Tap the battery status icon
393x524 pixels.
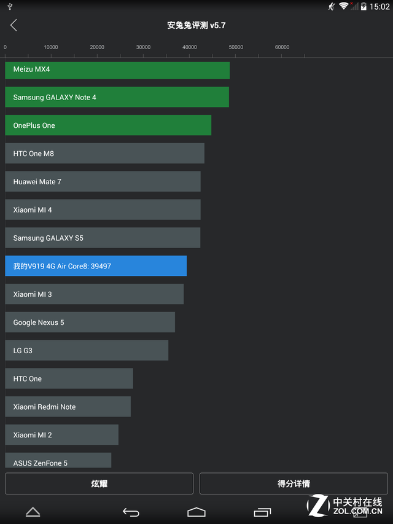tap(364, 6)
